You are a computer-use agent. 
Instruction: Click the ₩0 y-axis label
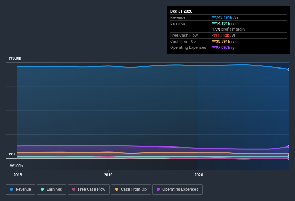[11, 154]
